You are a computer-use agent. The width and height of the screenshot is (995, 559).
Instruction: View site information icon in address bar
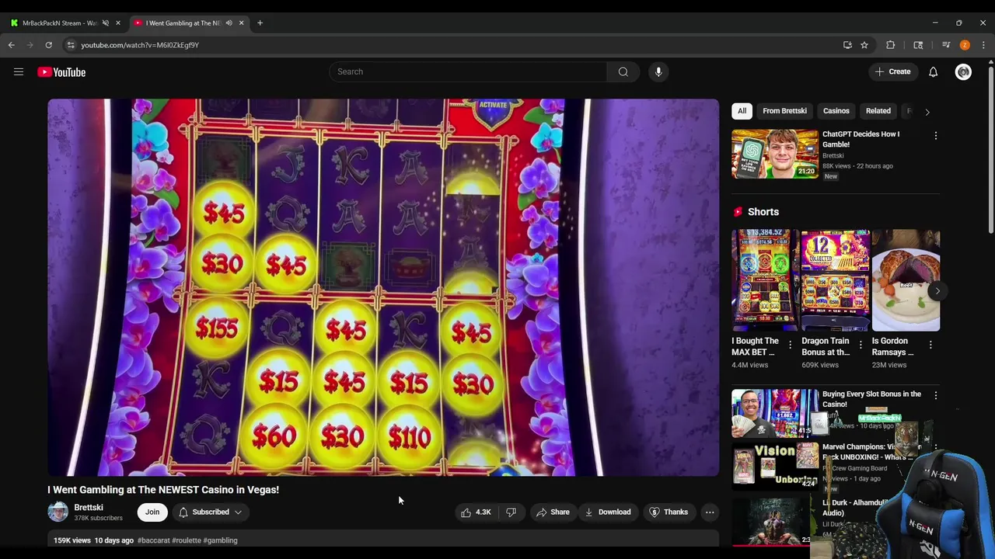(x=71, y=45)
